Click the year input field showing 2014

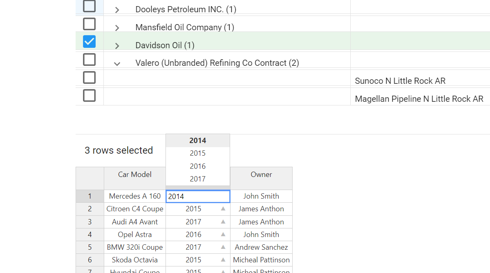coord(198,197)
